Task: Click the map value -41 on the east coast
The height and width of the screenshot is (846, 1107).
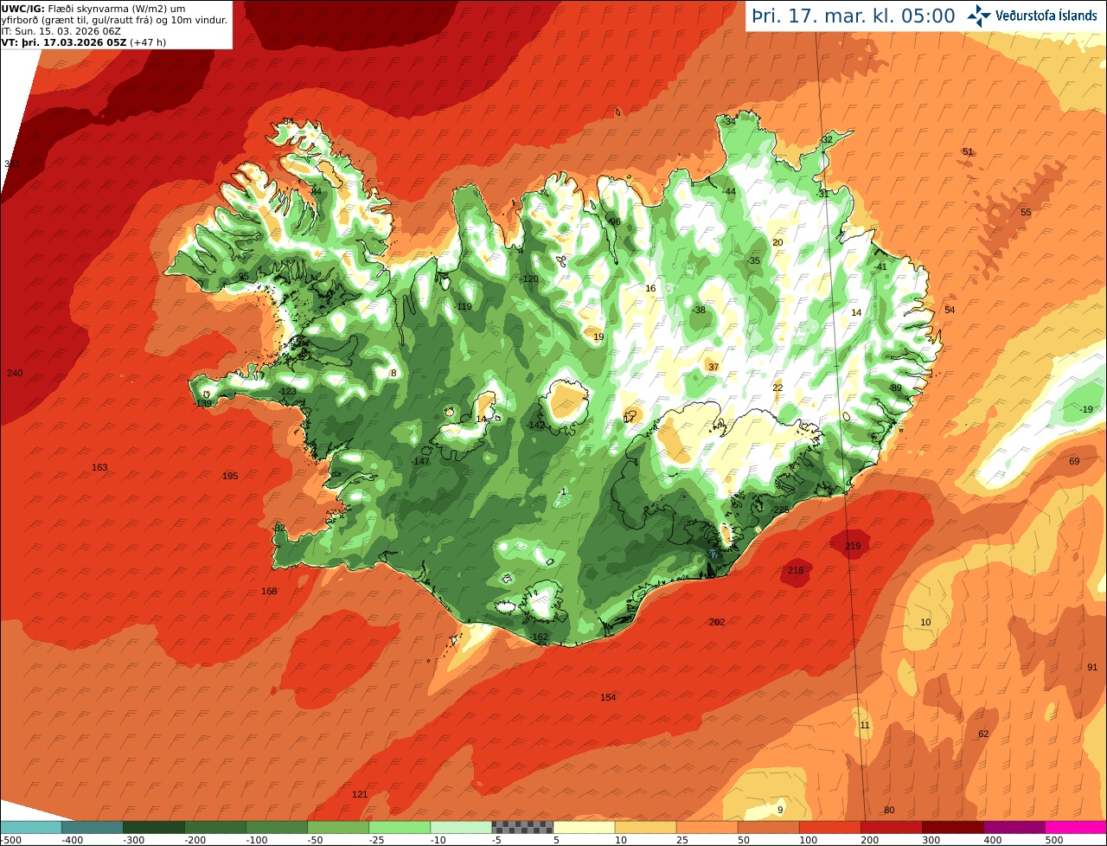Action: click(x=880, y=266)
